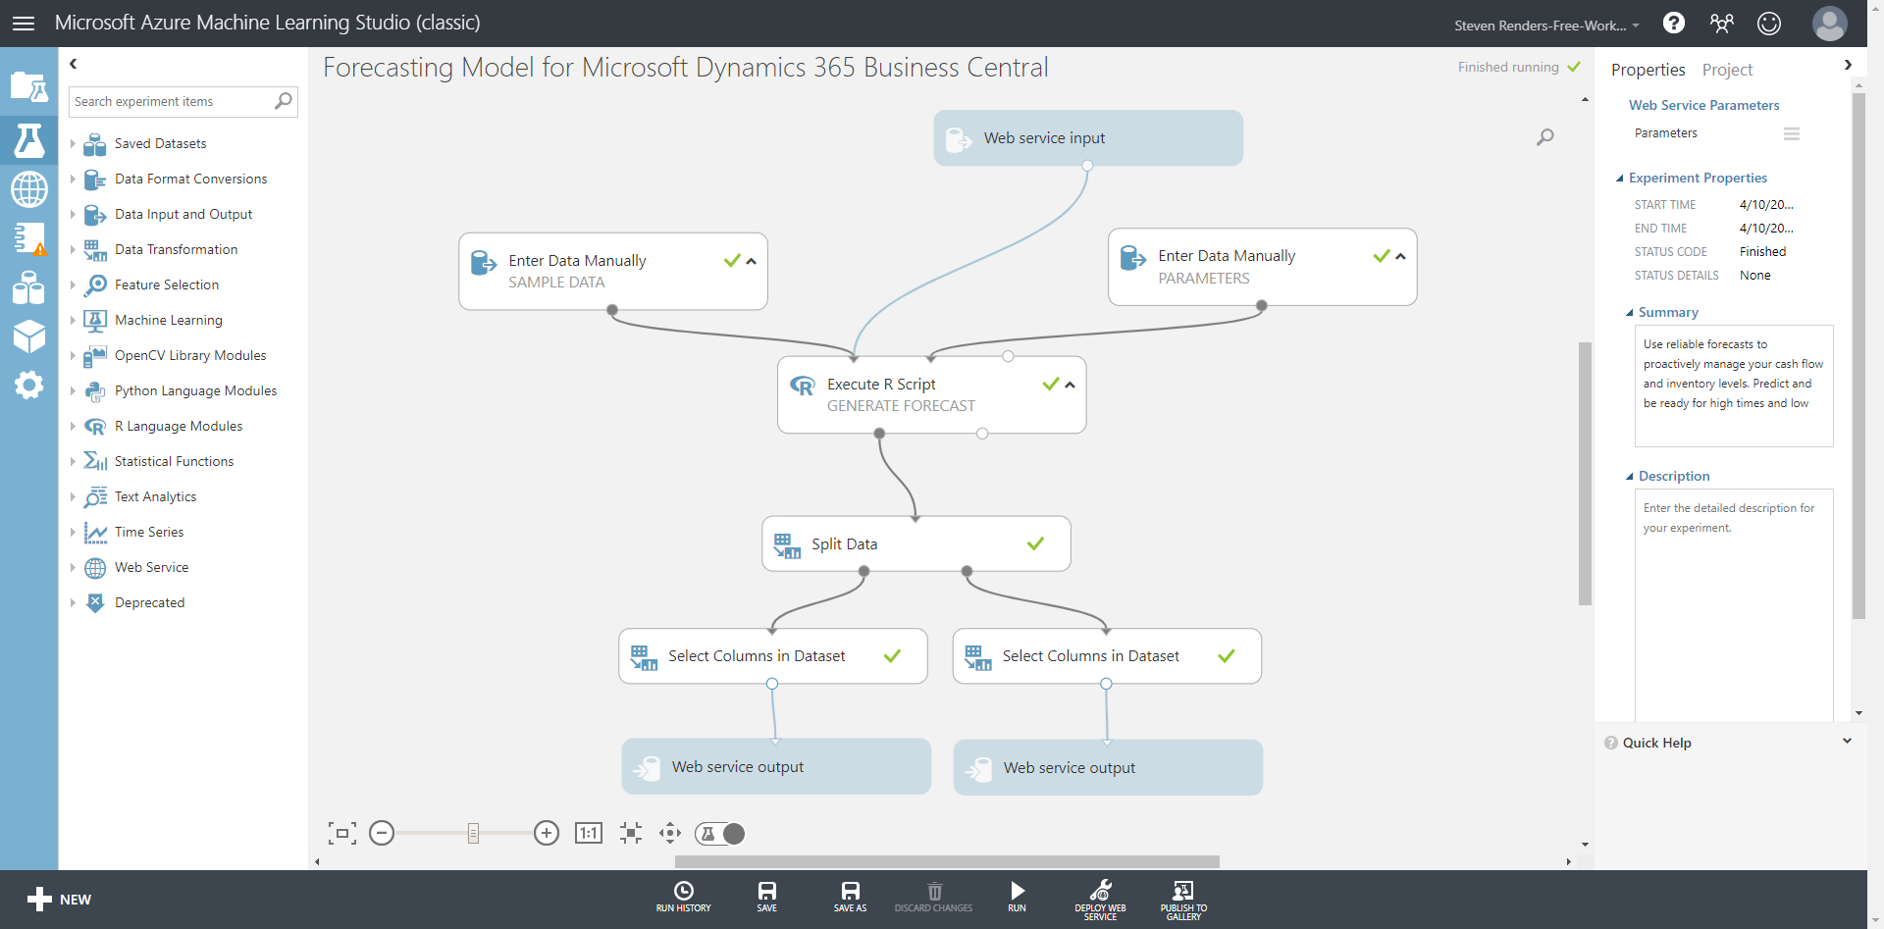Open the community icon in header
The image size is (1884, 929).
click(1721, 23)
